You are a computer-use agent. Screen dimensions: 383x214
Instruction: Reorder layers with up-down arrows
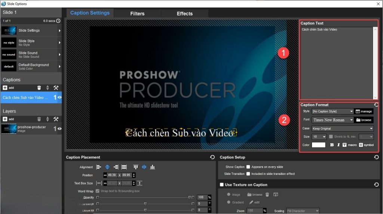[48, 119]
